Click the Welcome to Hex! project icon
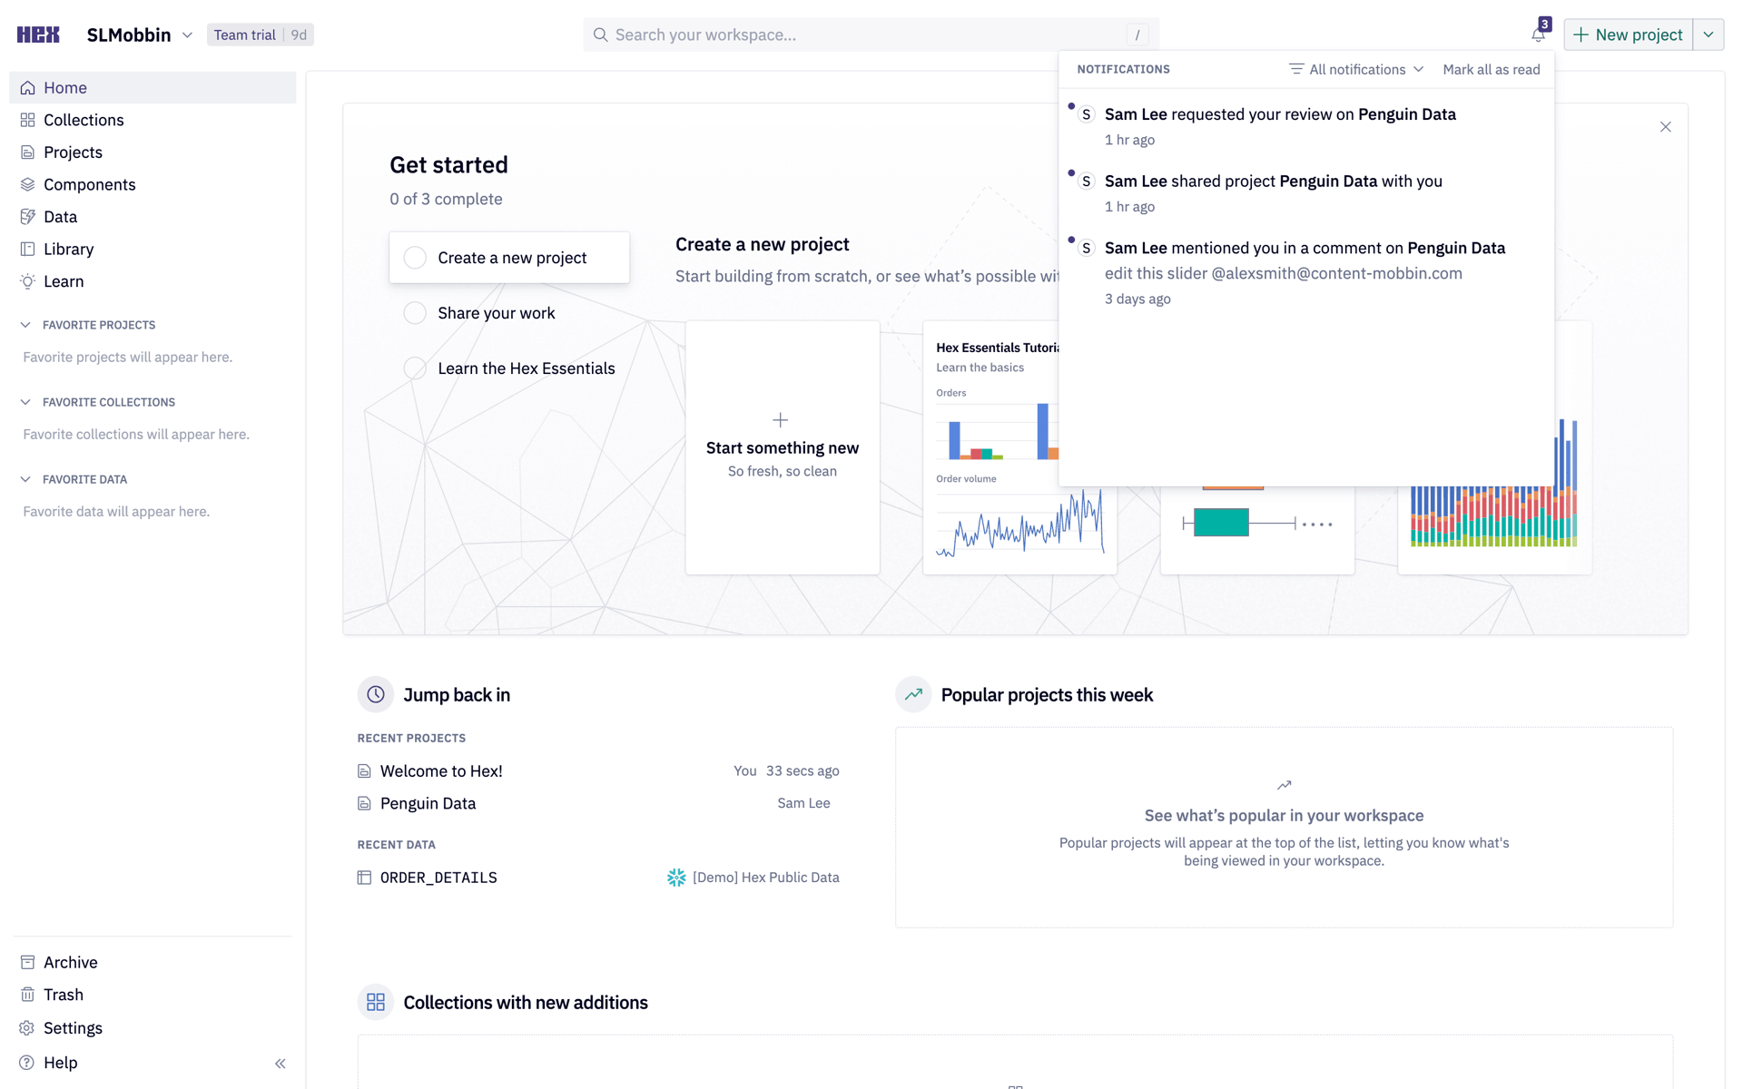The width and height of the screenshot is (1743, 1089). (x=364, y=771)
